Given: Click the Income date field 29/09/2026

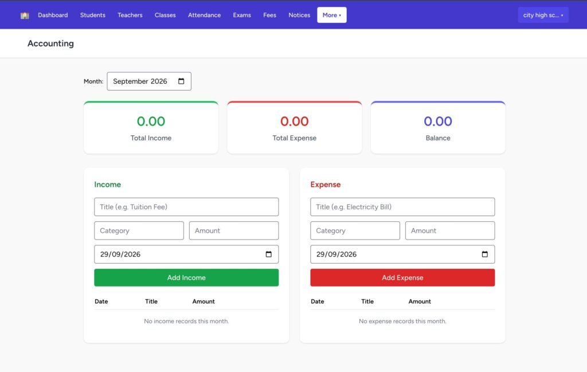Looking at the screenshot, I should pos(186,254).
